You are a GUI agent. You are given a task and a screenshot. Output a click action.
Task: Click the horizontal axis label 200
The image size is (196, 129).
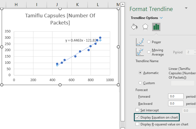(33, 80)
